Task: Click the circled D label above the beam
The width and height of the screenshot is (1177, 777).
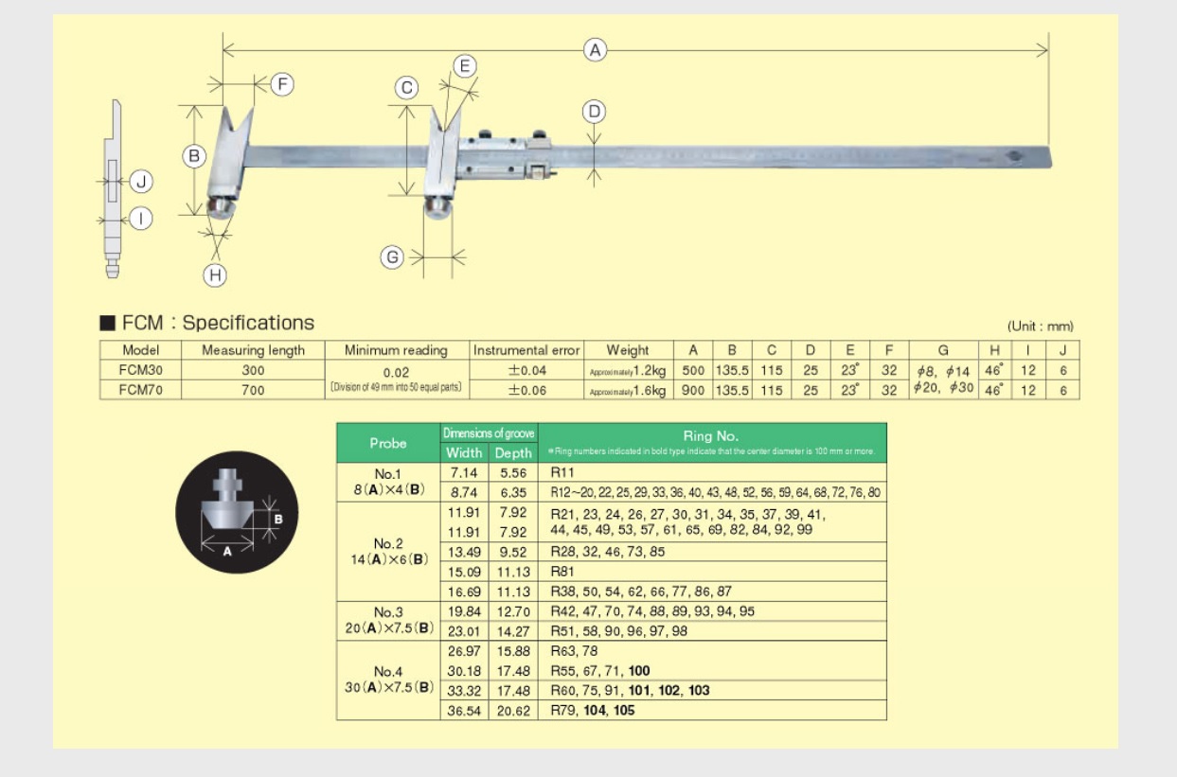Action: pyautogui.click(x=594, y=113)
